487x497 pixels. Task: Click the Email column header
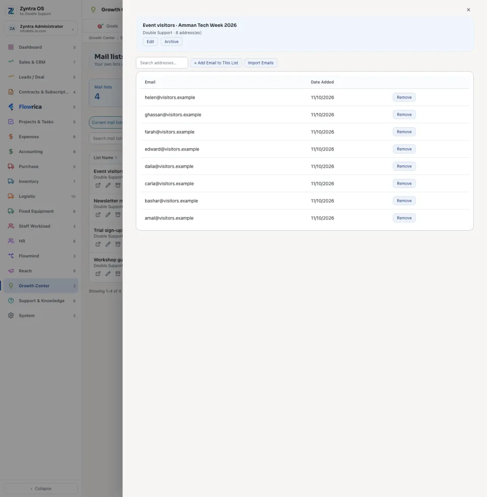(150, 82)
